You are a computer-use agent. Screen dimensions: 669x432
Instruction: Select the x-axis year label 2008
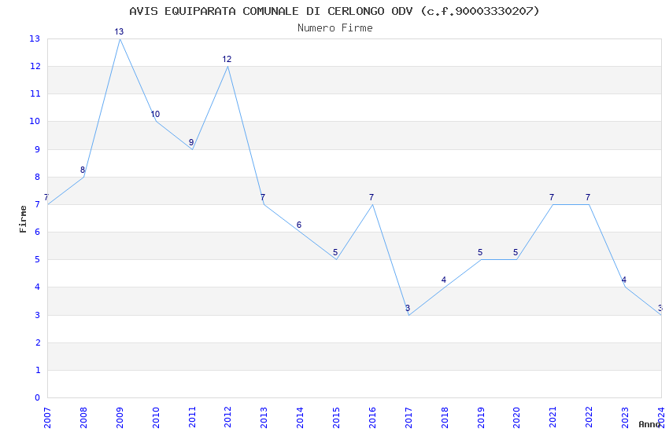pos(83,418)
